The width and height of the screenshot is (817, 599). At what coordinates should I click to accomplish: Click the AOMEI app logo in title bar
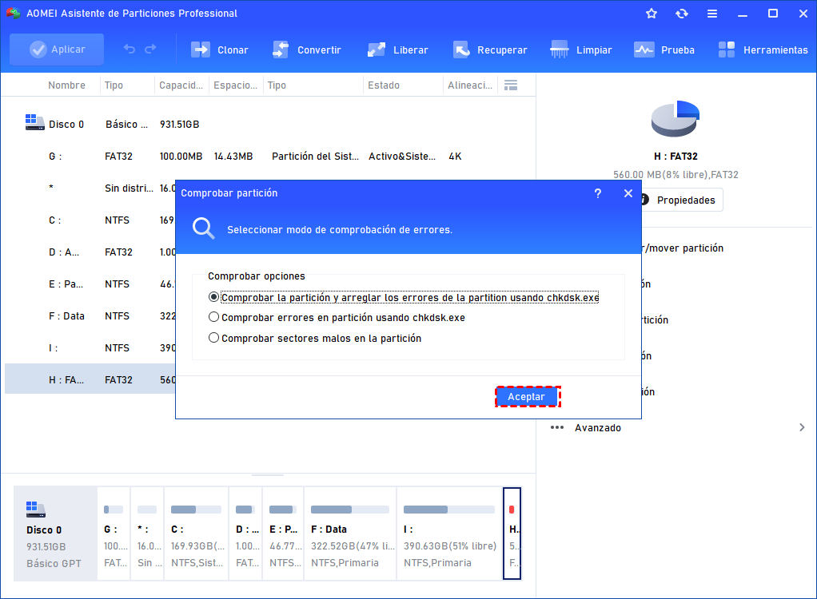(x=14, y=14)
